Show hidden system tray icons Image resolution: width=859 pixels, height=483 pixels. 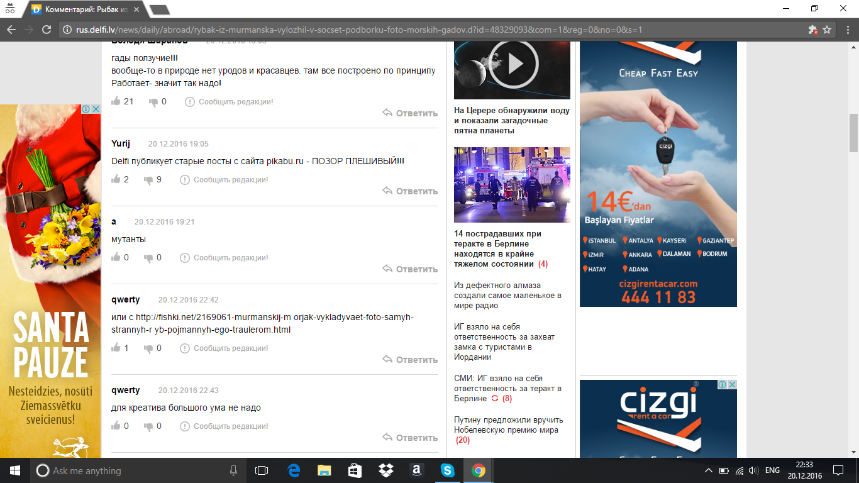point(708,470)
